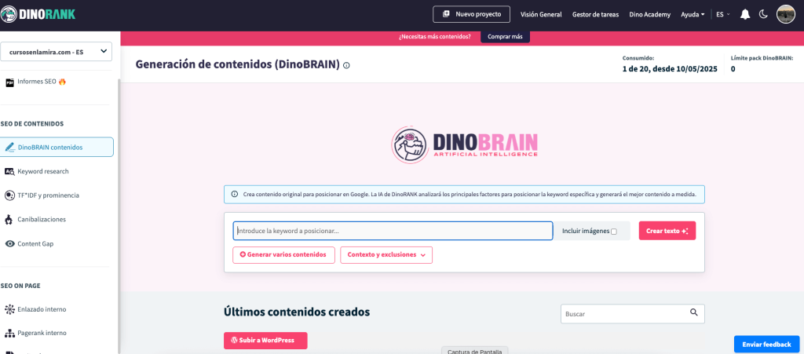This screenshot has height=354, width=804.
Task: Click the DinoBRAIN contenidos pencil icon
Action: tap(9, 147)
